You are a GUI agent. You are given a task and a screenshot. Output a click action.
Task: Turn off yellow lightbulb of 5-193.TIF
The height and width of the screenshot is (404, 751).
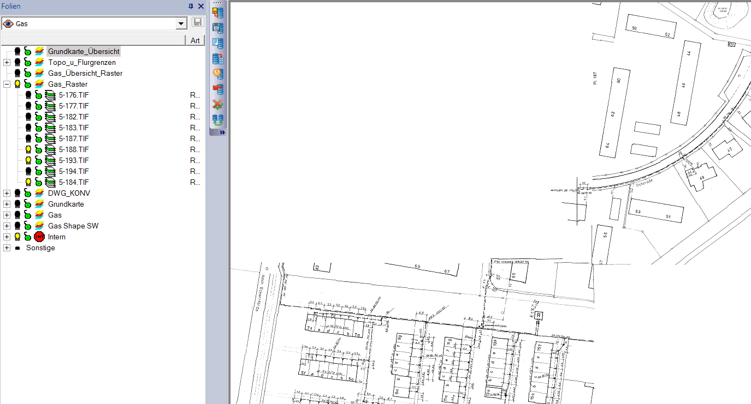point(28,160)
